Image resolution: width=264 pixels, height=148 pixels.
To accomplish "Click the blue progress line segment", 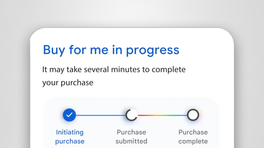I will 101,115.
